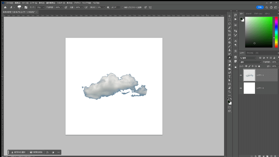Add layer mask icon

pyautogui.click(x=259, y=156)
